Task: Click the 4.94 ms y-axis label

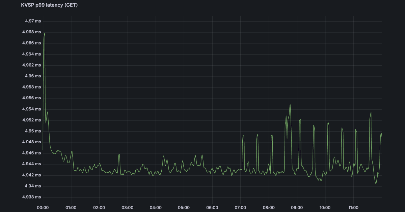Action: tap(33, 186)
